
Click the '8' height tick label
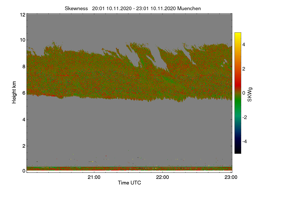coord(24,66)
